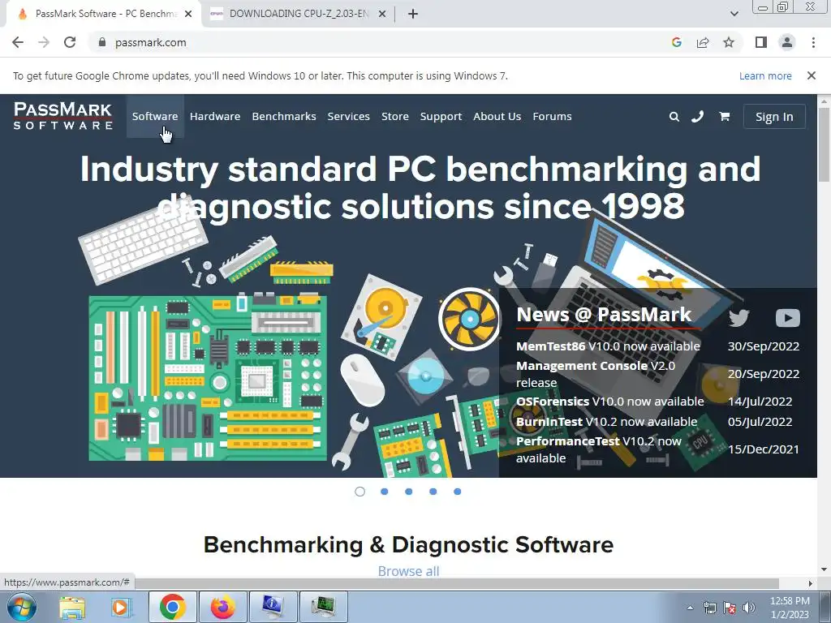Open the Hardware menu
Image resolution: width=831 pixels, height=623 pixels.
pyautogui.click(x=214, y=116)
